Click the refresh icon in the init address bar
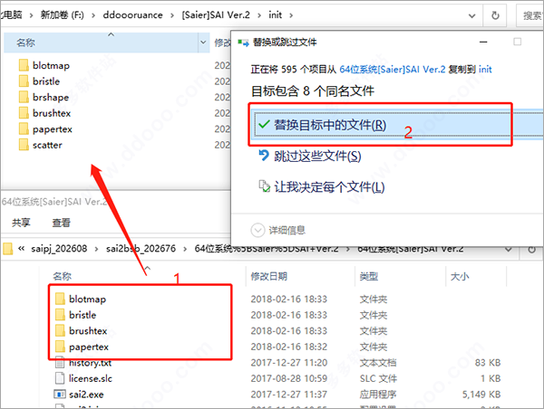 click(495, 15)
